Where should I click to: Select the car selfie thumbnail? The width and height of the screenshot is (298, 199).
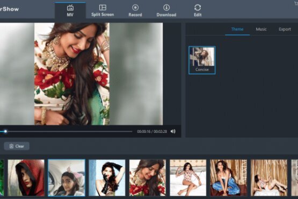[67, 177]
